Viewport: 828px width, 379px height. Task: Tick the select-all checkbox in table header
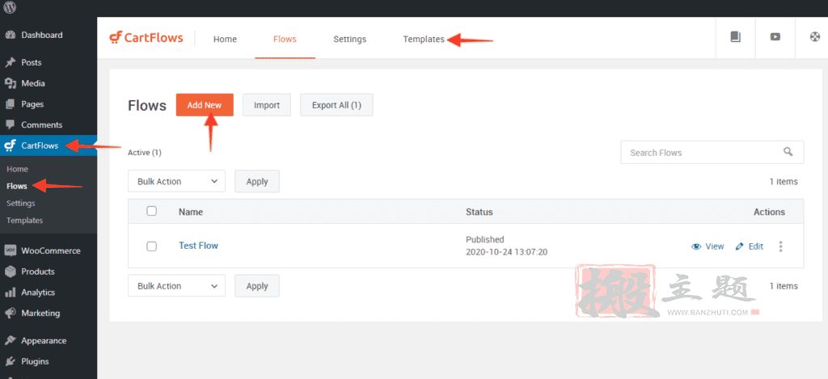point(151,211)
